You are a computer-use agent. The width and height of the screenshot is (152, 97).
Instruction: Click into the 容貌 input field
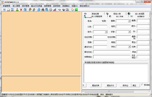coord(100,42)
